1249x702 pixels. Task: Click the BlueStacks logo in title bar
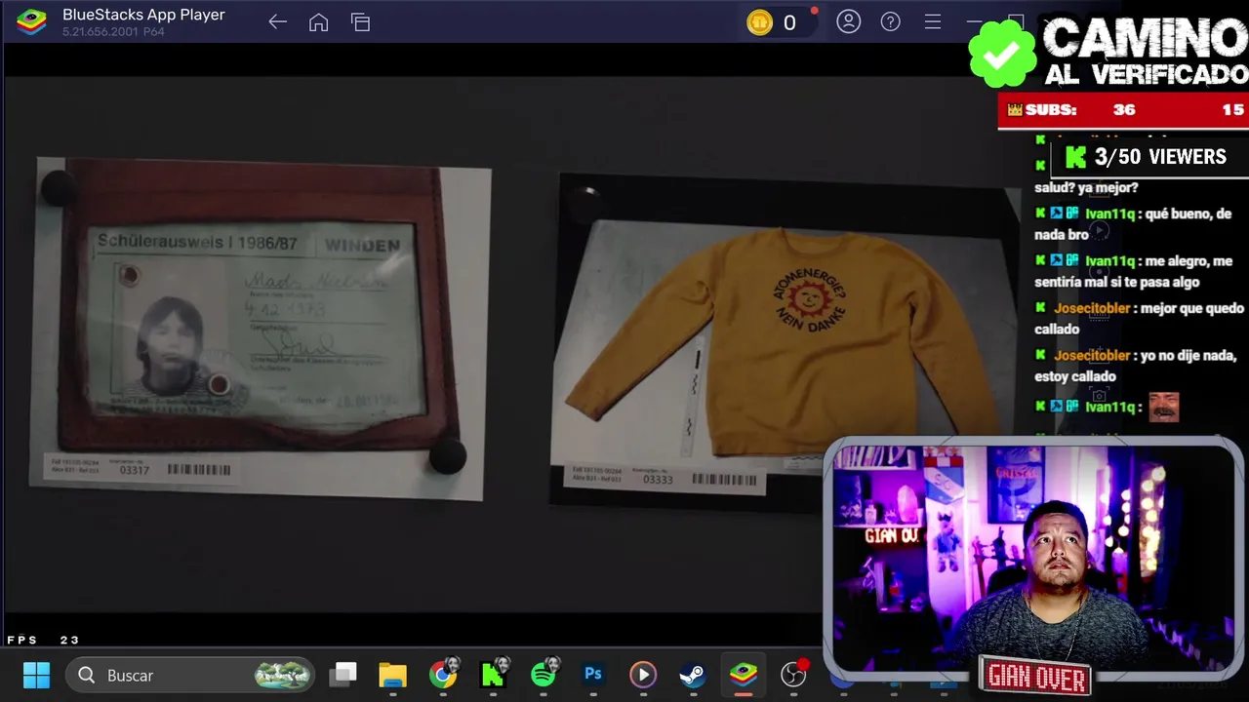point(31,21)
